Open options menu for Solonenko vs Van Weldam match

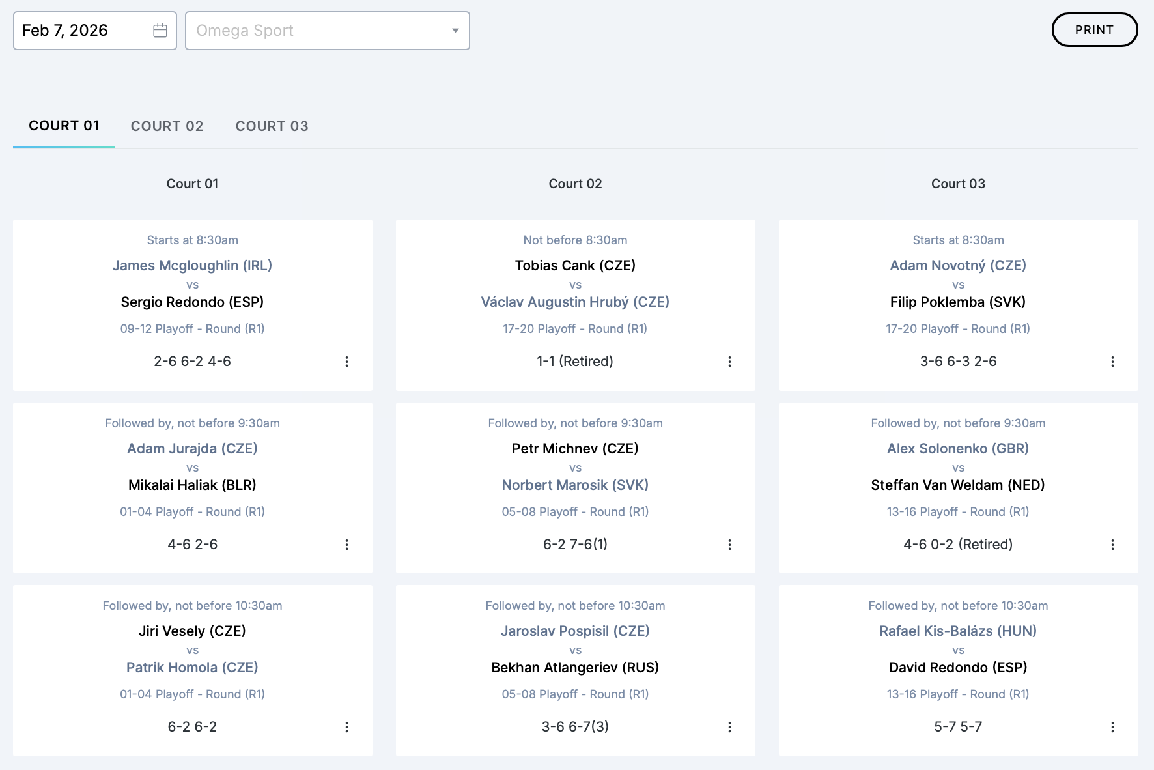1112,545
